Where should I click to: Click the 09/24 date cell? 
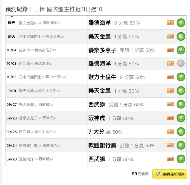pyautogui.click(x=12, y=145)
